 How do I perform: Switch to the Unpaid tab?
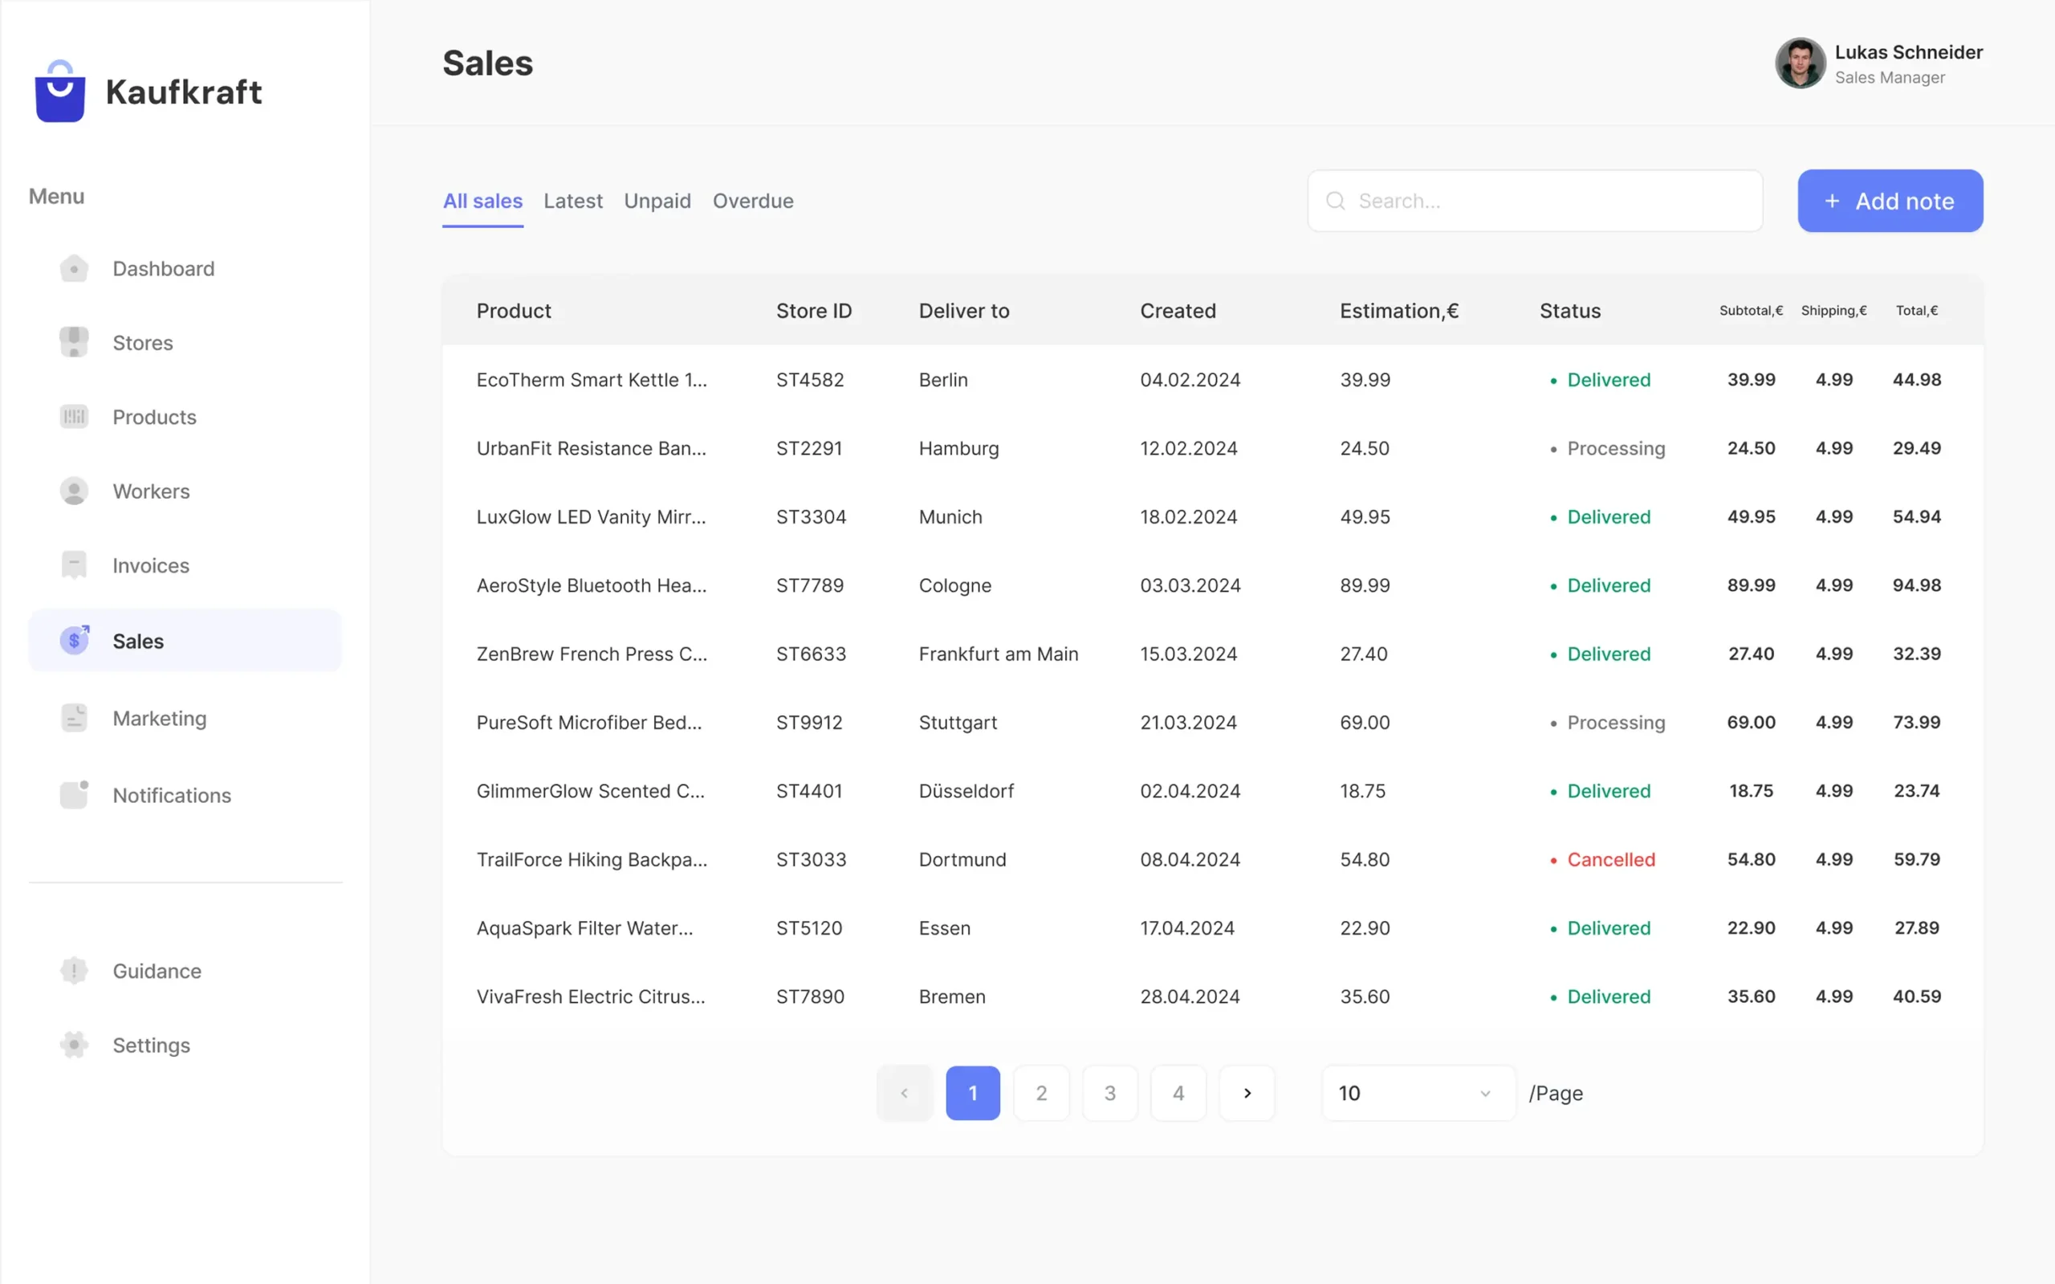[657, 201]
